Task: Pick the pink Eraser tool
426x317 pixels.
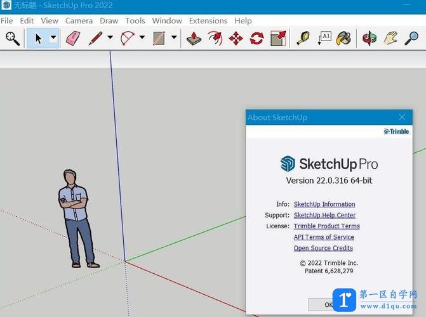Action: tap(73, 38)
